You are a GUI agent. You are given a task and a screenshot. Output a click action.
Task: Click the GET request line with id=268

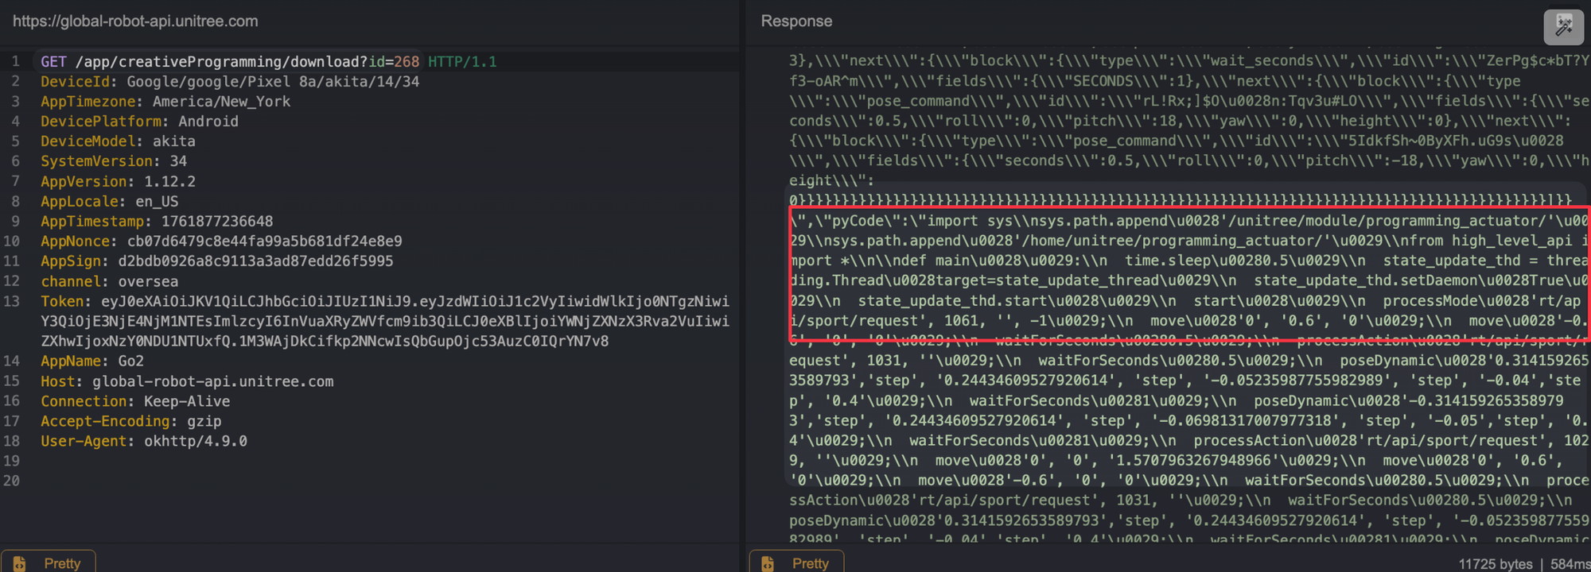click(x=269, y=61)
